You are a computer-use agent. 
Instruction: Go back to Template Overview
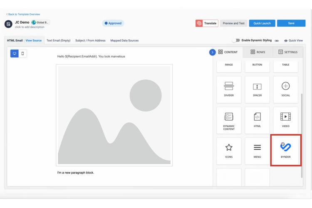pyautogui.click(x=23, y=14)
